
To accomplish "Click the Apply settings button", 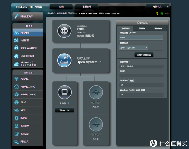I will pos(144,55).
